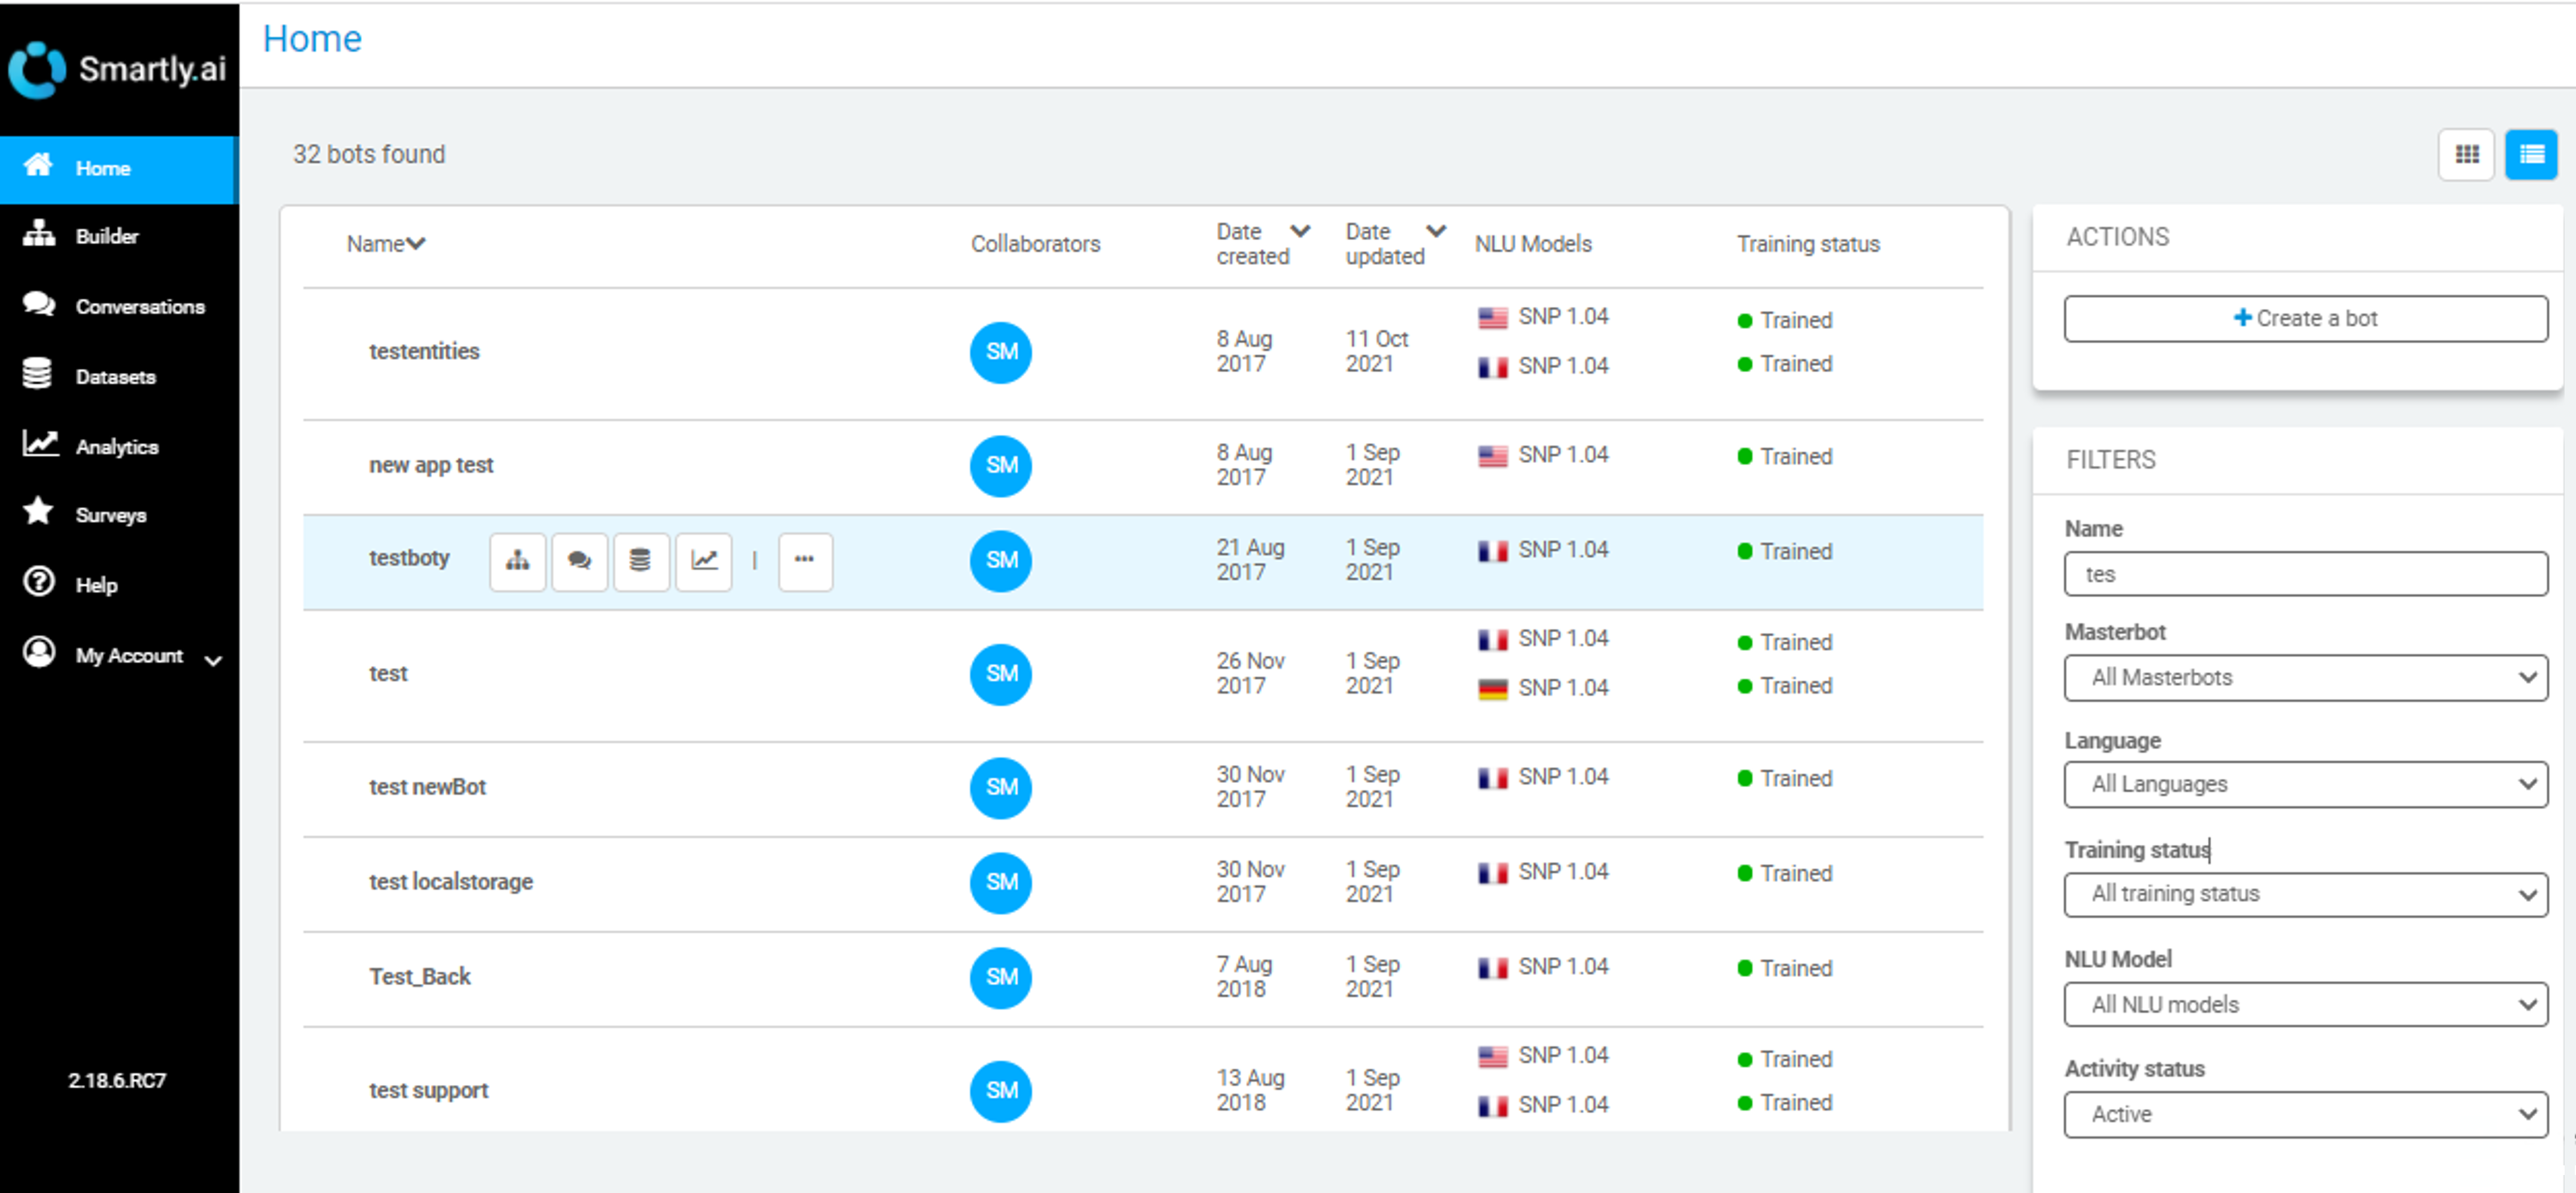Sort by Date updated chevron
This screenshot has width=2576, height=1193.
pos(1435,231)
